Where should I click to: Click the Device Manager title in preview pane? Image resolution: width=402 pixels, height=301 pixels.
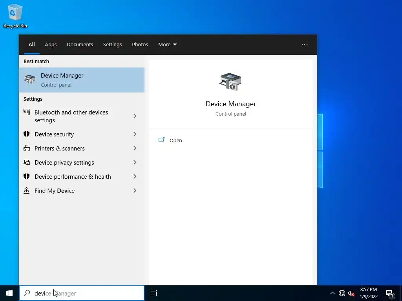[231, 104]
